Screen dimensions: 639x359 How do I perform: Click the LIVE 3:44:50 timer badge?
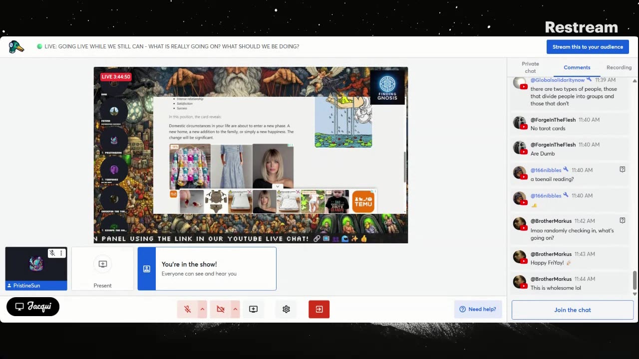(116, 77)
